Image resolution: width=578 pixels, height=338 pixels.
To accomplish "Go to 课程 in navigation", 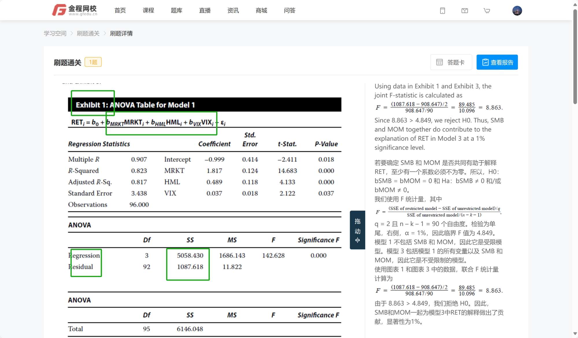I will (x=148, y=10).
